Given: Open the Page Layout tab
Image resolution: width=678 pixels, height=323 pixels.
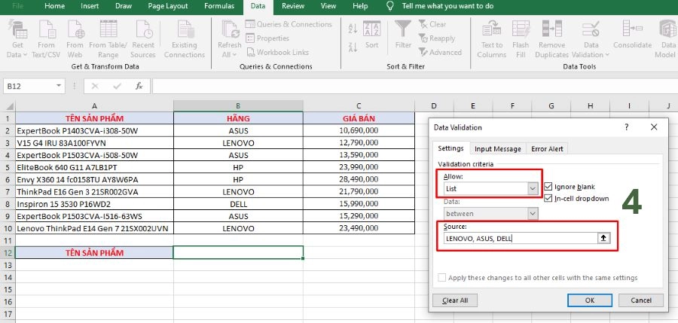Looking at the screenshot, I should (168, 6).
